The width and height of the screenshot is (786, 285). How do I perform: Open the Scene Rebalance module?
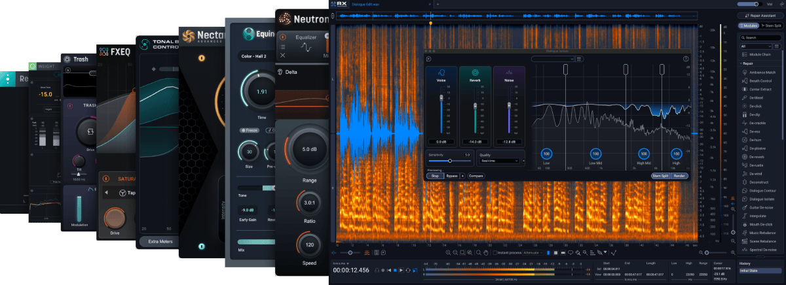[760, 241]
